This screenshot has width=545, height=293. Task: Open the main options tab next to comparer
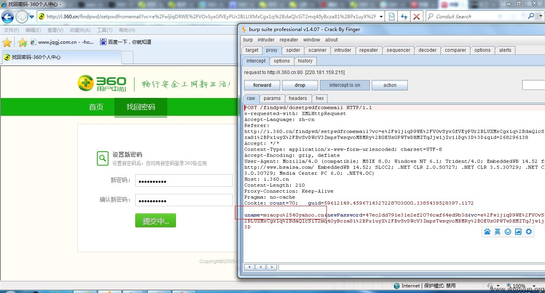tap(483, 50)
